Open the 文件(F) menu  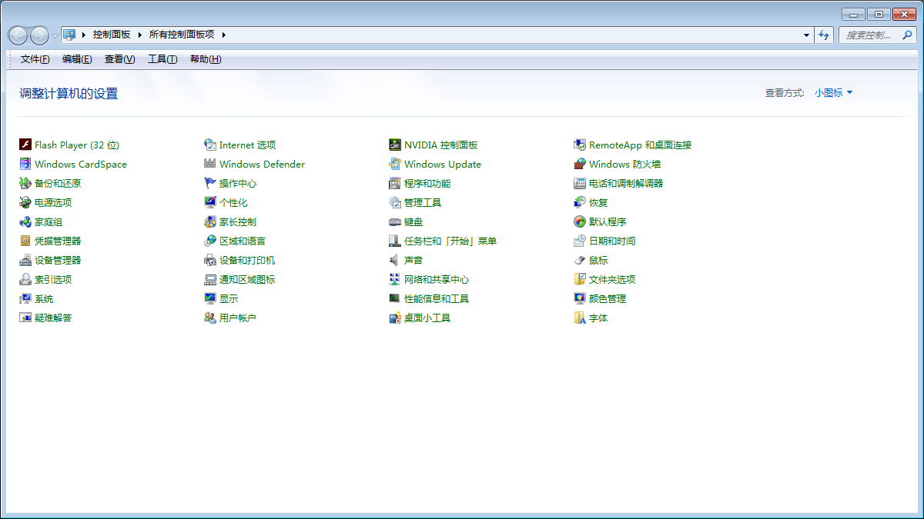pos(35,59)
